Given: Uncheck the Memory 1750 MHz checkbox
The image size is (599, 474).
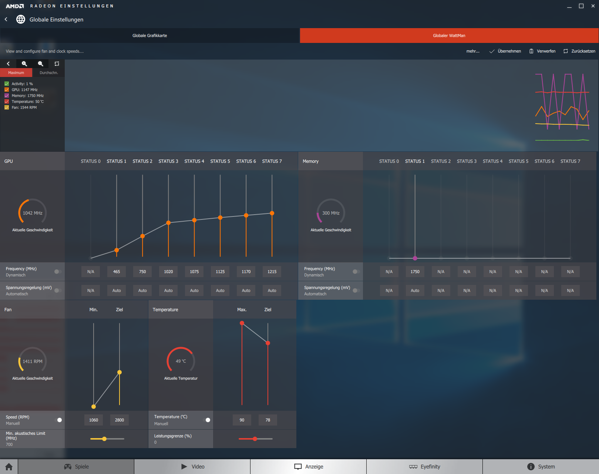Looking at the screenshot, I should [7, 95].
